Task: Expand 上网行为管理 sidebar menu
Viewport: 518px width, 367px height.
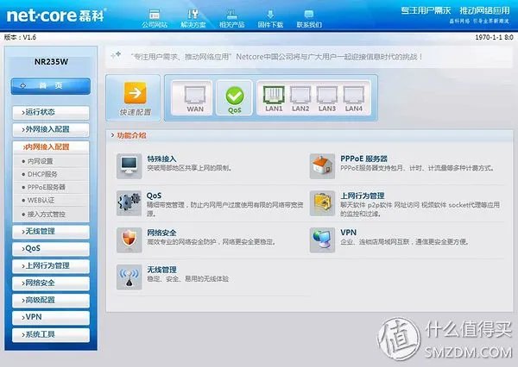Action: pos(51,265)
